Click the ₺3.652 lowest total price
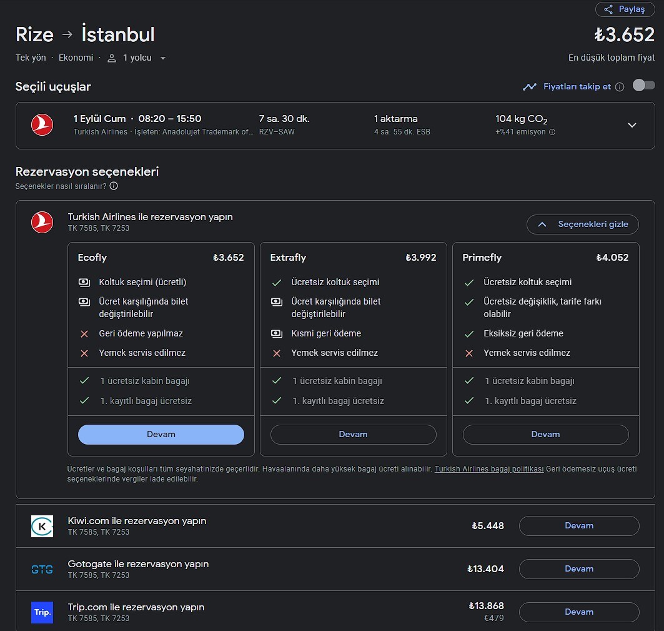This screenshot has height=631, width=664. pyautogui.click(x=624, y=35)
